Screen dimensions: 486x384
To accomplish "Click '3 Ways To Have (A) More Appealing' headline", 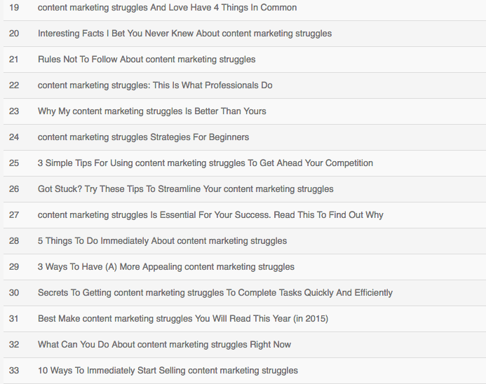I will tap(166, 267).
